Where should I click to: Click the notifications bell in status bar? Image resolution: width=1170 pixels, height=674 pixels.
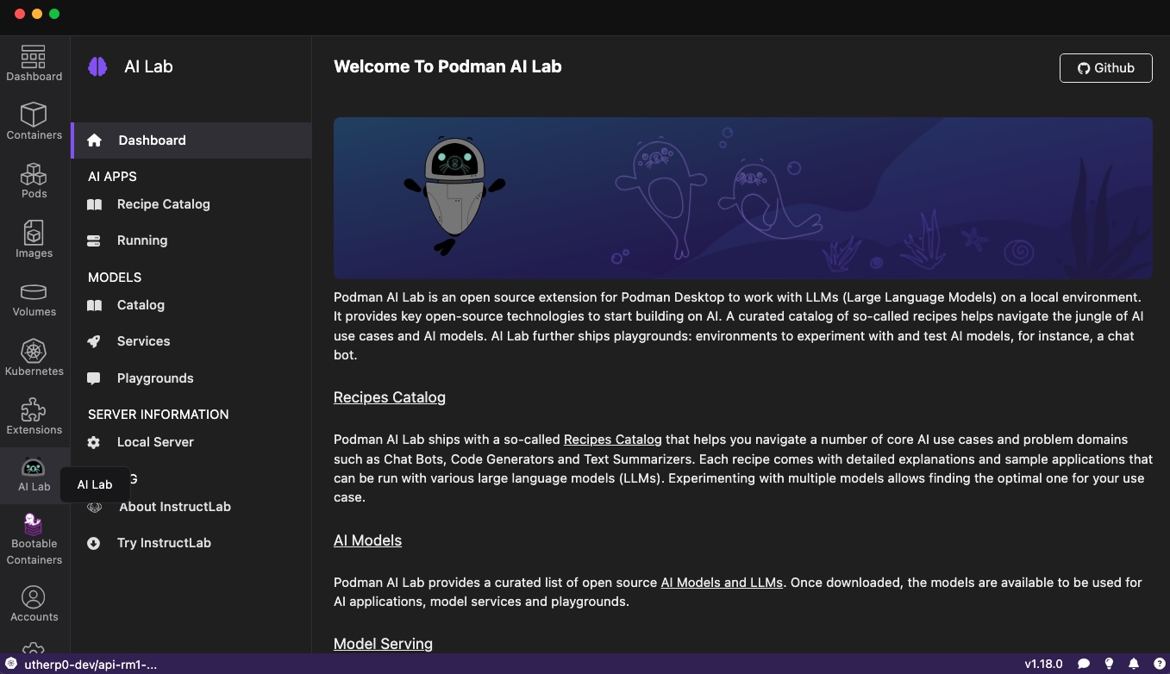(x=1134, y=664)
